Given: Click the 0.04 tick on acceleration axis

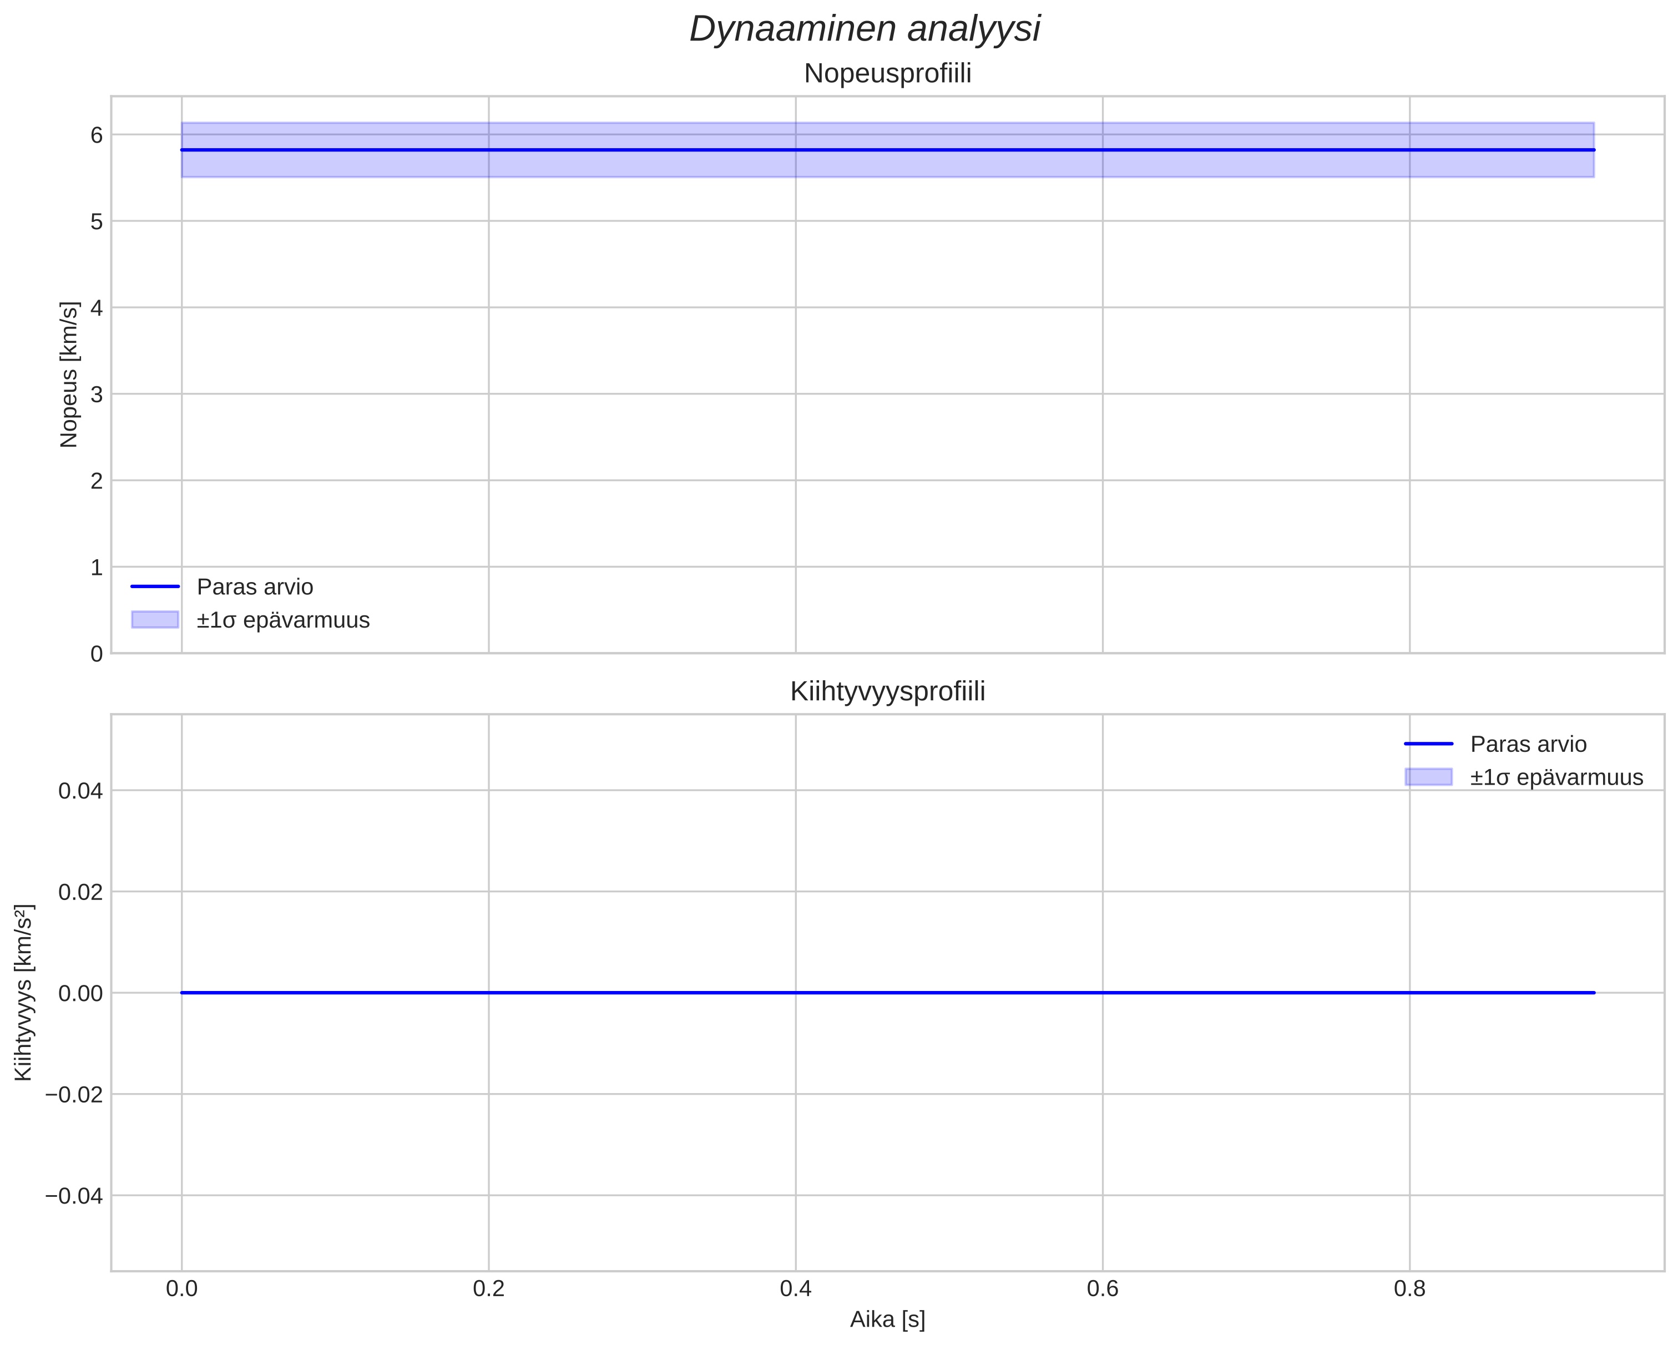Looking at the screenshot, I should point(80,791).
